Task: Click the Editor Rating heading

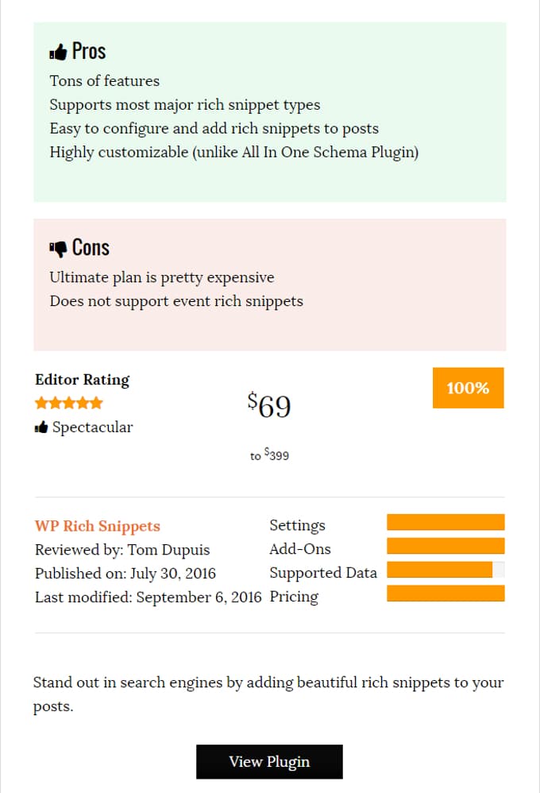Action: tap(83, 380)
